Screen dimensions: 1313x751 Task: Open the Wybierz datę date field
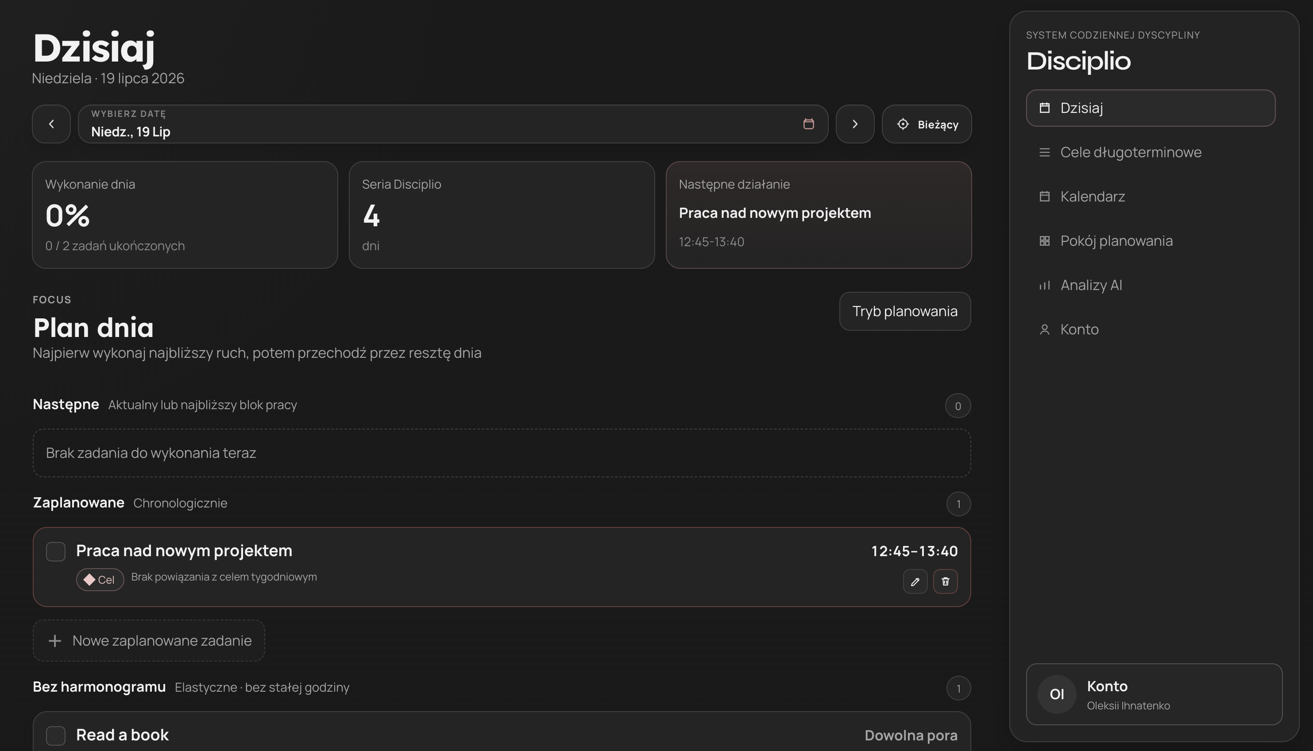[453, 124]
